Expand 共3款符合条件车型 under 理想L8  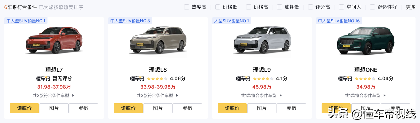point(157,95)
